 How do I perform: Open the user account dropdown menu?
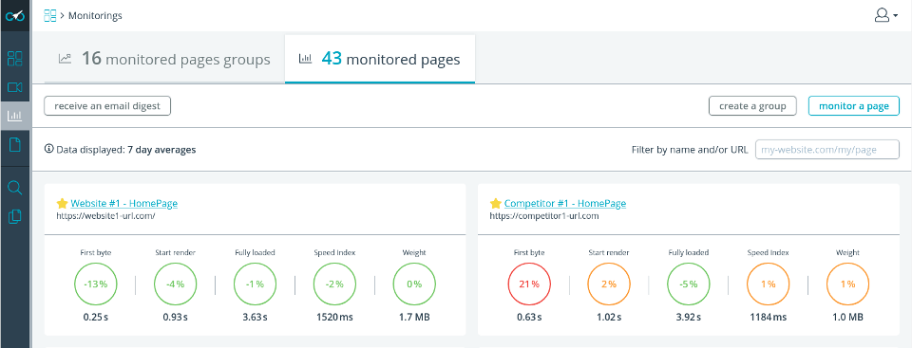click(885, 16)
